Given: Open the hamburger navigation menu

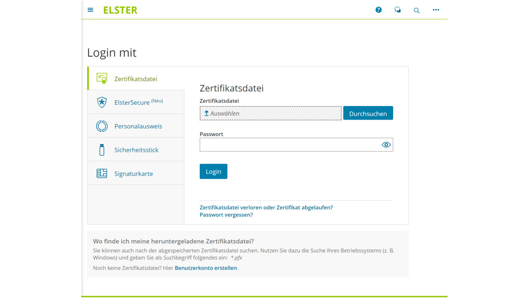Looking at the screenshot, I should point(90,10).
